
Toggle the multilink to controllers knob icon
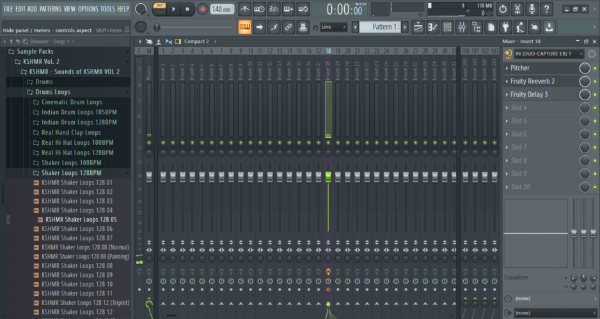tap(303, 27)
